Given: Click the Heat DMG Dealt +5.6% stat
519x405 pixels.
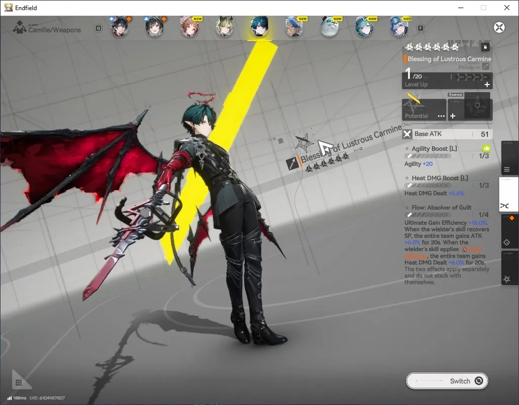Looking at the screenshot, I should coord(434,193).
